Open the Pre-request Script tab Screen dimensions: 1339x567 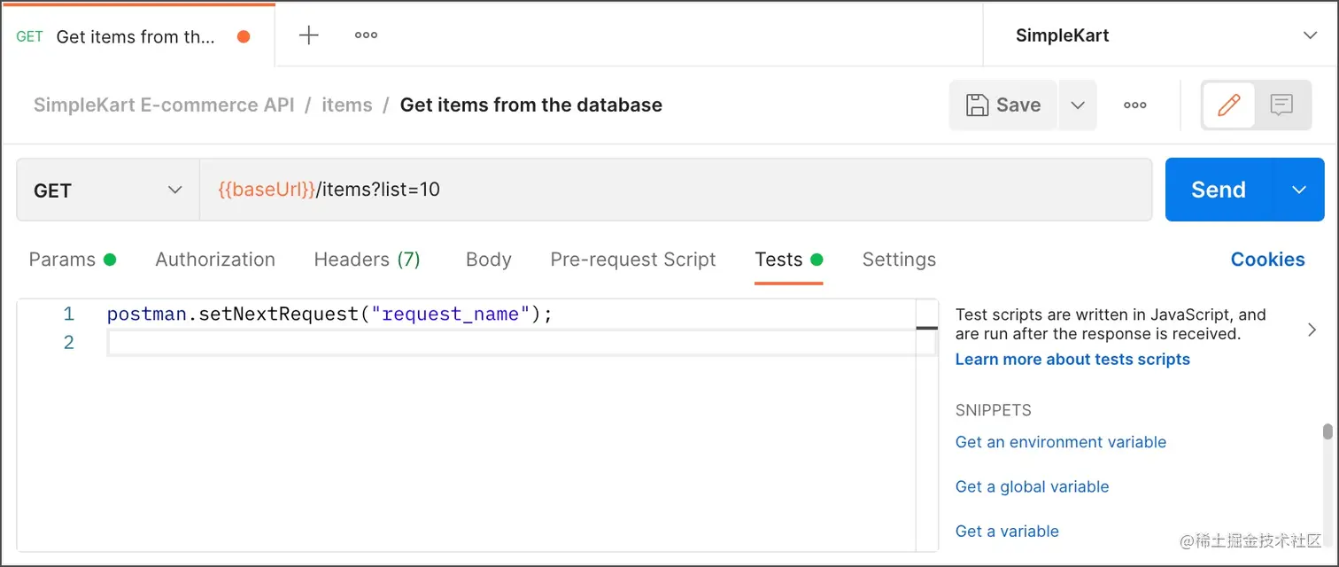tap(632, 260)
